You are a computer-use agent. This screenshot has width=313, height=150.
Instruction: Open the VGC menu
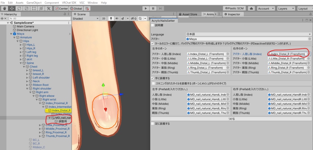point(82,3)
